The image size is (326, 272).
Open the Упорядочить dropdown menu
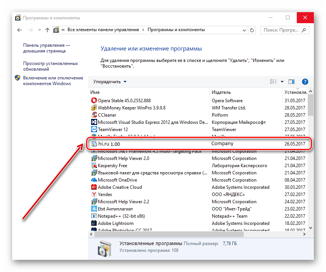pyautogui.click(x=110, y=82)
